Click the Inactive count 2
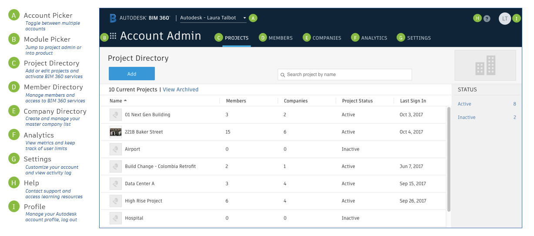The width and height of the screenshot is (534, 236). [x=514, y=117]
